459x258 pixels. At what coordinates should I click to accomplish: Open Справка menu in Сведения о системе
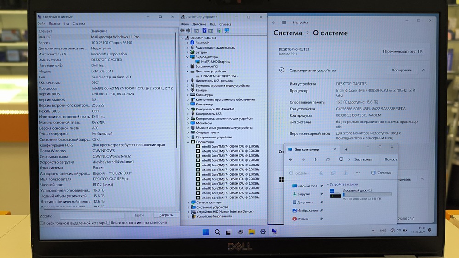pyautogui.click(x=79, y=23)
